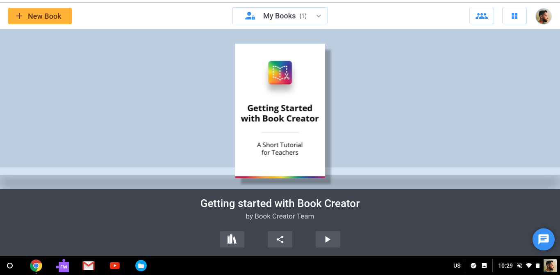Click the image notification icon in tray
The height and width of the screenshot is (275, 560).
(x=484, y=266)
